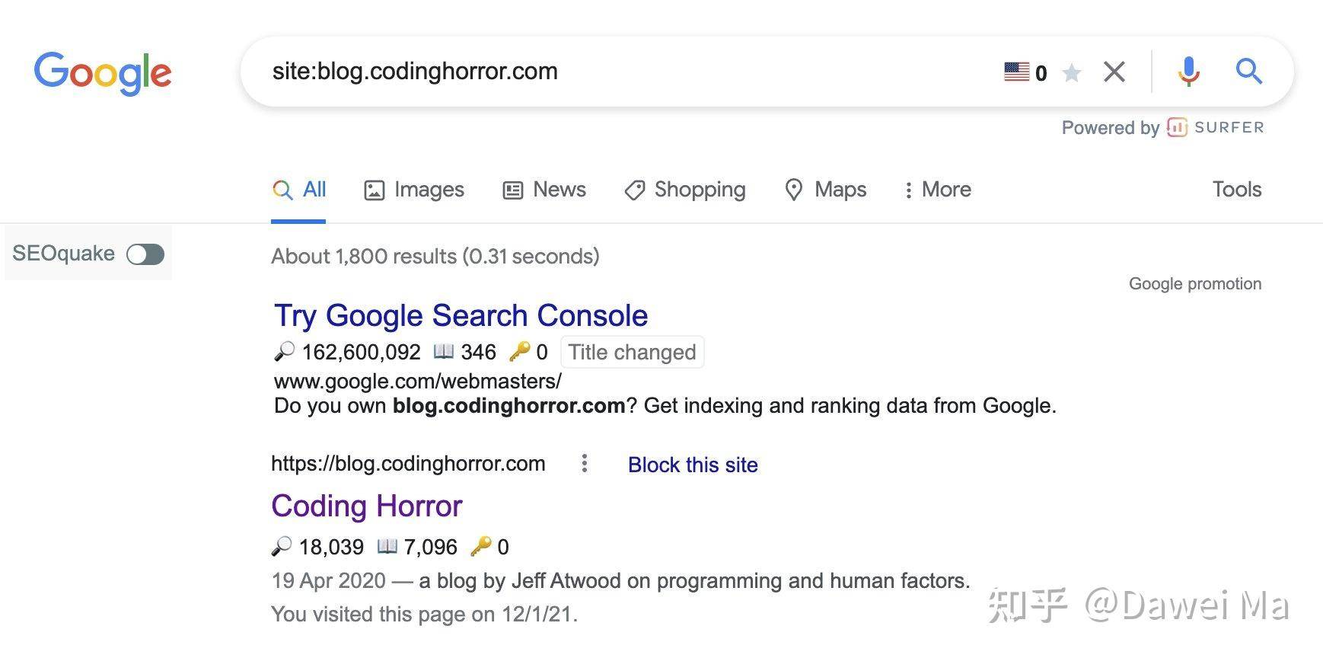The image size is (1323, 658).
Task: Click the Google logo
Action: 103,73
